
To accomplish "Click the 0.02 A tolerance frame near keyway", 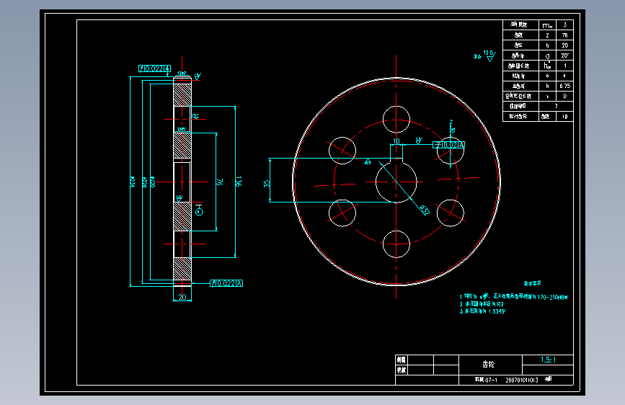I will tap(449, 145).
